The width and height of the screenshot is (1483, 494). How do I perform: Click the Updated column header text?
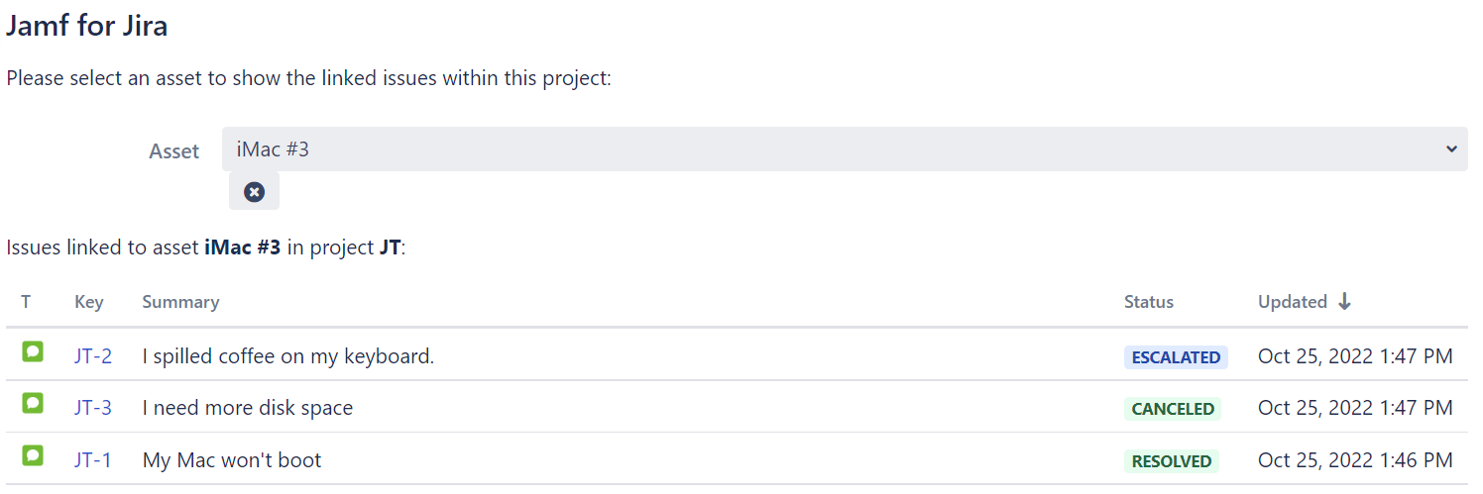(x=1292, y=302)
